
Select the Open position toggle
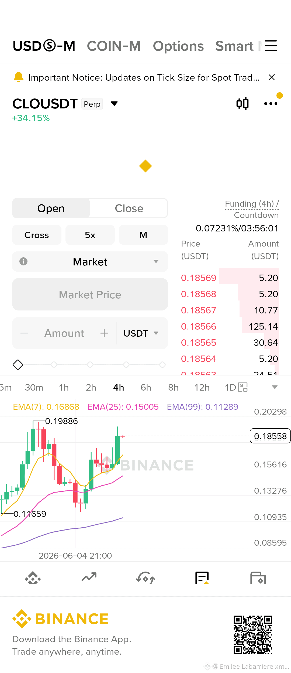[51, 208]
